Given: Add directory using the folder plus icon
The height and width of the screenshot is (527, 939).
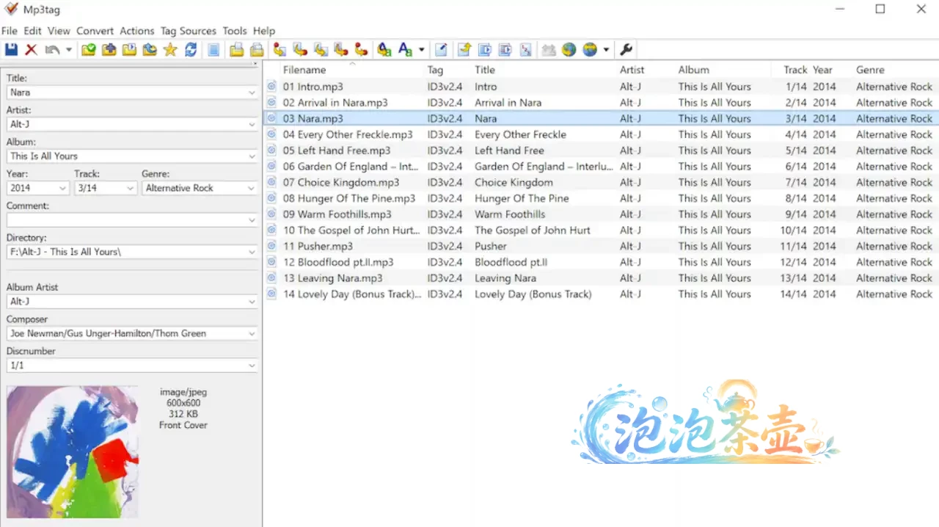Looking at the screenshot, I should pyautogui.click(x=109, y=50).
